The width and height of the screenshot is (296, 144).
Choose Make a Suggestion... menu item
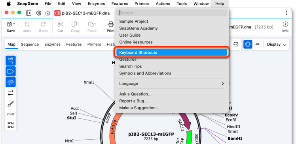click(x=172, y=108)
